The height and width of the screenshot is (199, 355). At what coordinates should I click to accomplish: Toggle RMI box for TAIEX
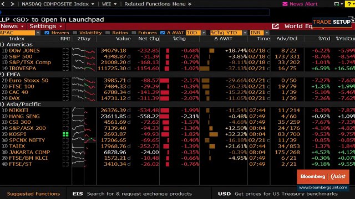pyautogui.click(x=65, y=146)
